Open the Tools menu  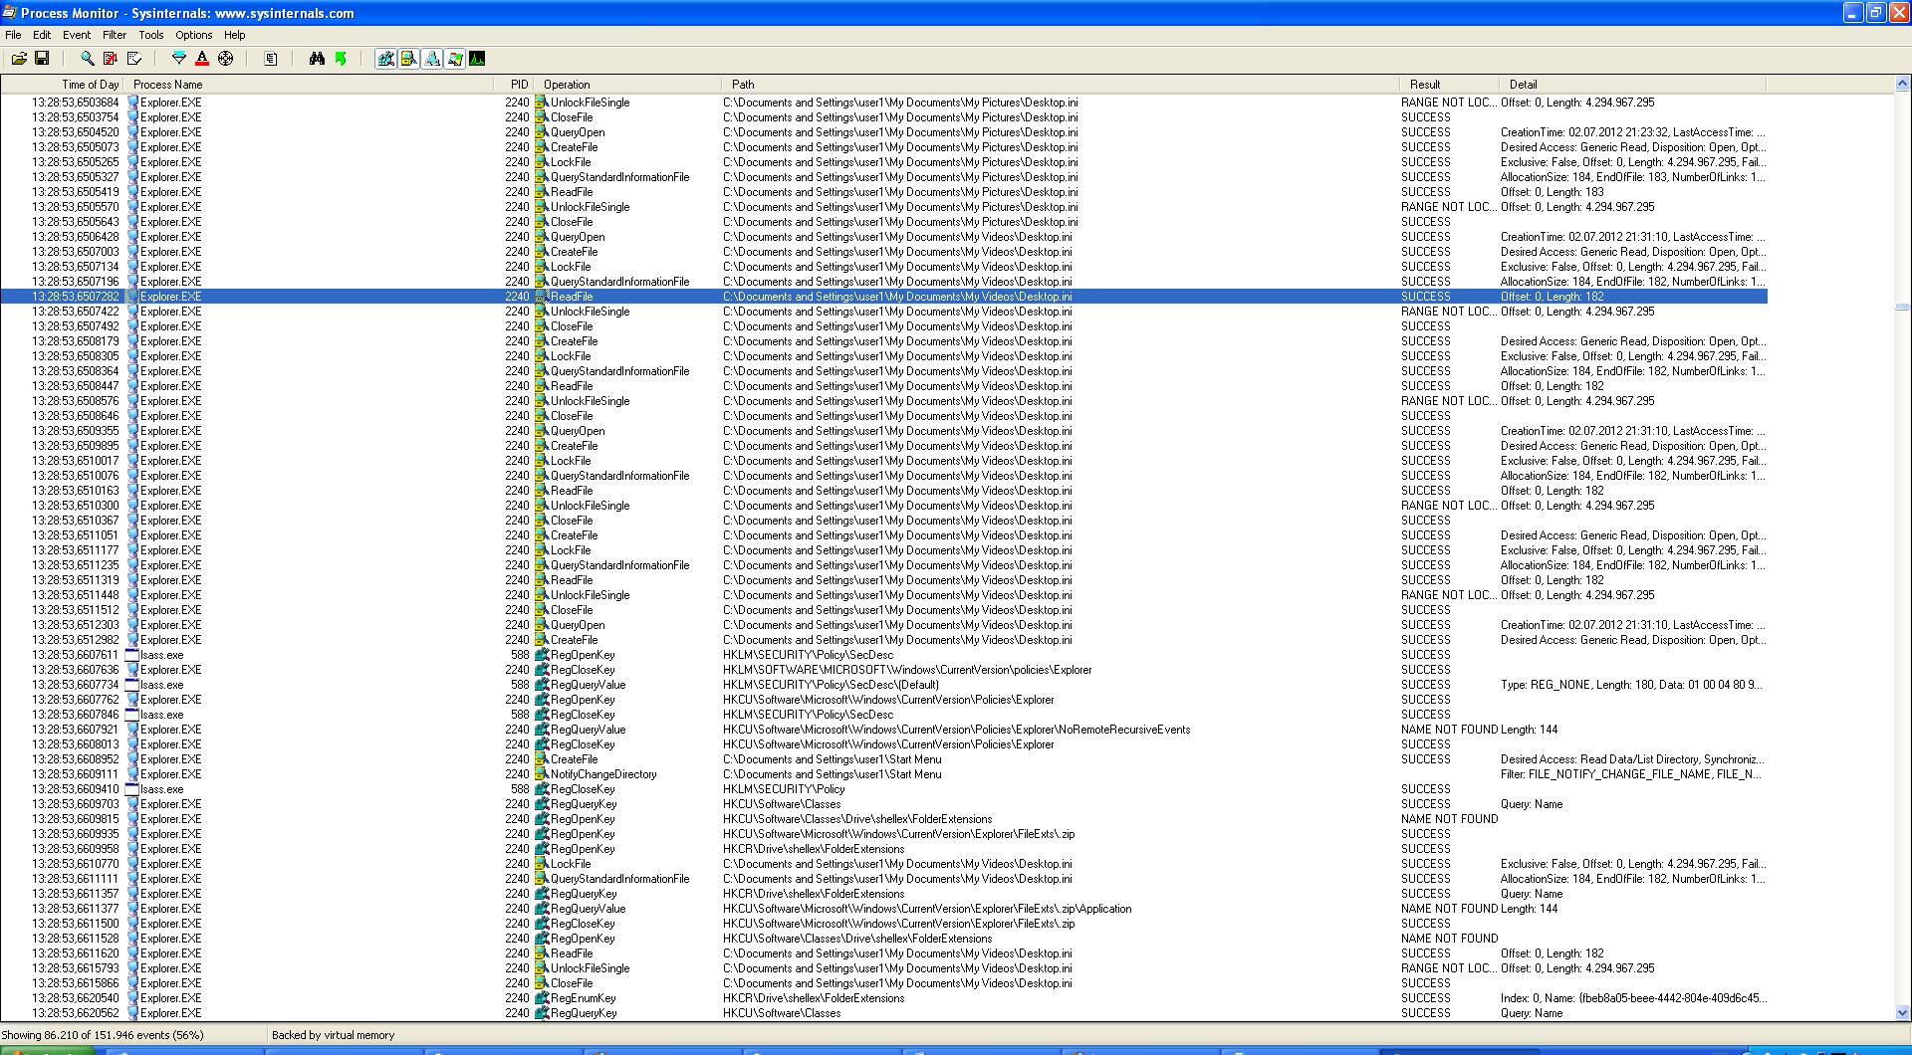[151, 35]
